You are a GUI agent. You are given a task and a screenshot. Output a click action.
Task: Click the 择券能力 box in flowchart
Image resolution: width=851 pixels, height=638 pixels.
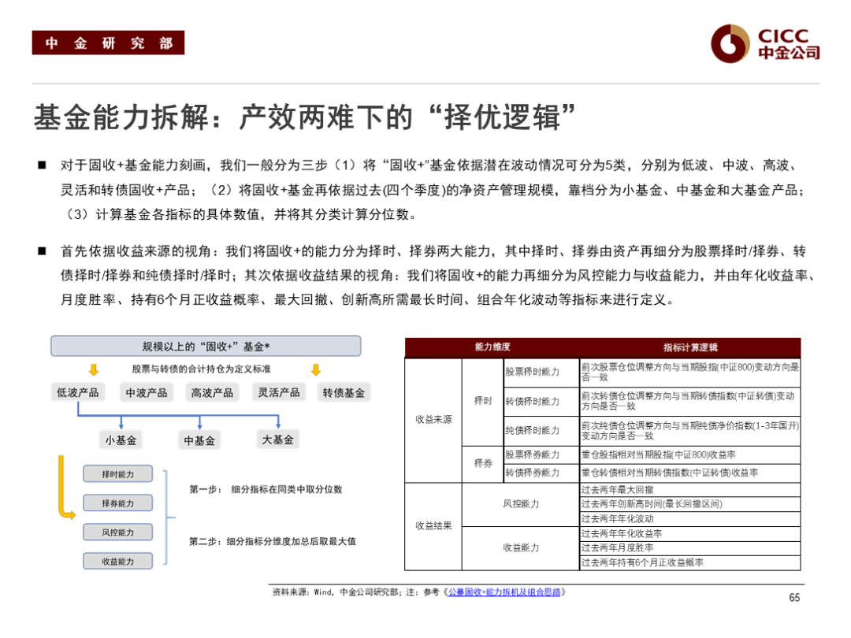click(x=117, y=503)
